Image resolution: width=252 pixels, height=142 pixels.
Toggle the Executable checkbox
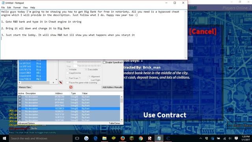coord(86,69)
